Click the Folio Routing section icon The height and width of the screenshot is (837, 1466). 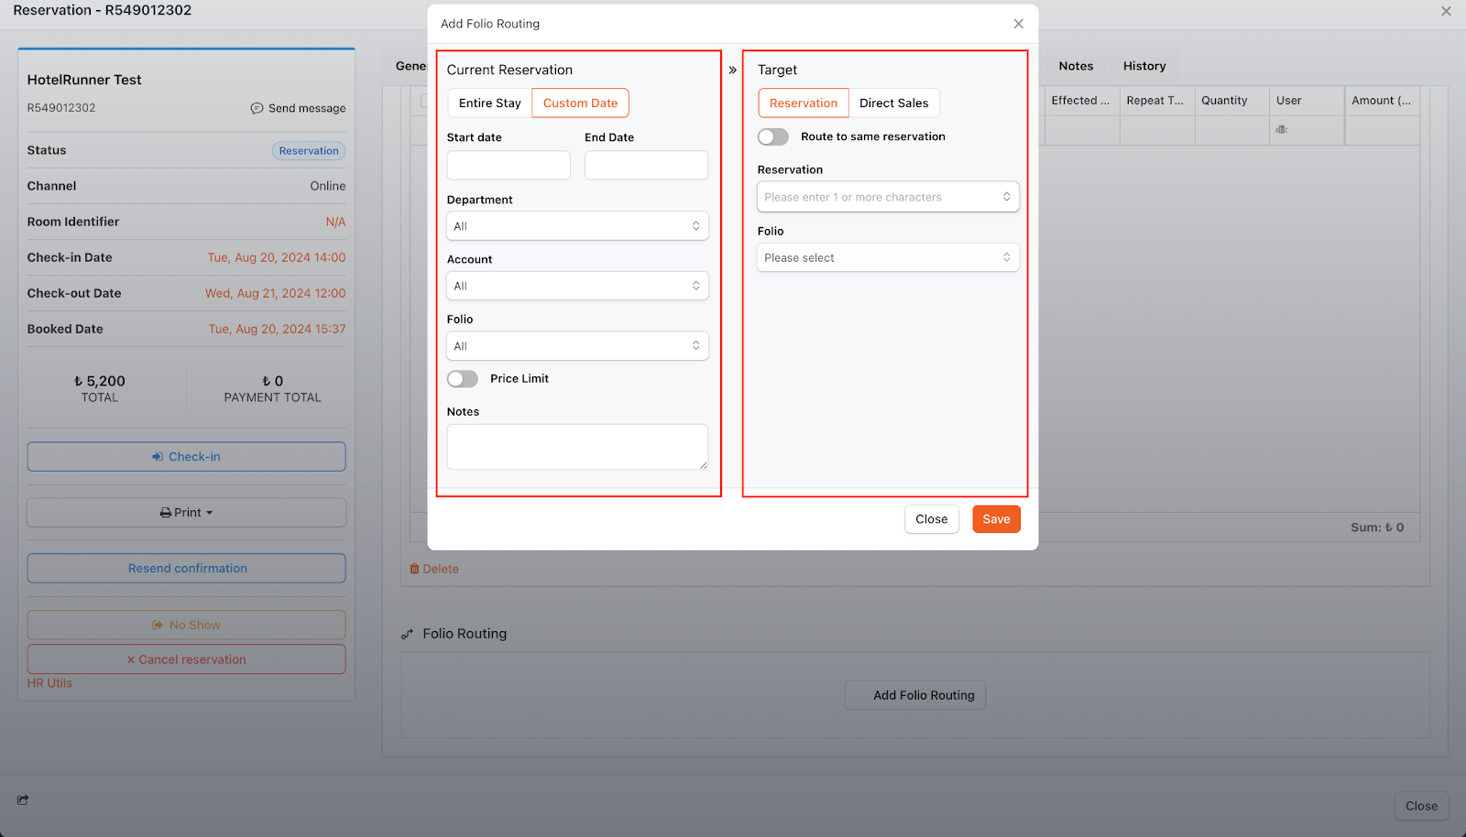click(407, 634)
